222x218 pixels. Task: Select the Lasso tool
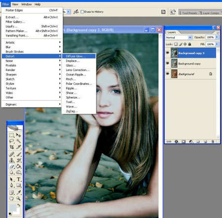click(x=11, y=141)
